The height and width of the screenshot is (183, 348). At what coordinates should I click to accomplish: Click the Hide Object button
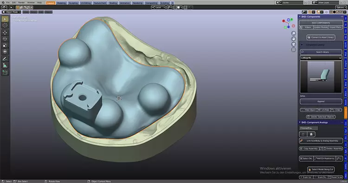[308, 110]
